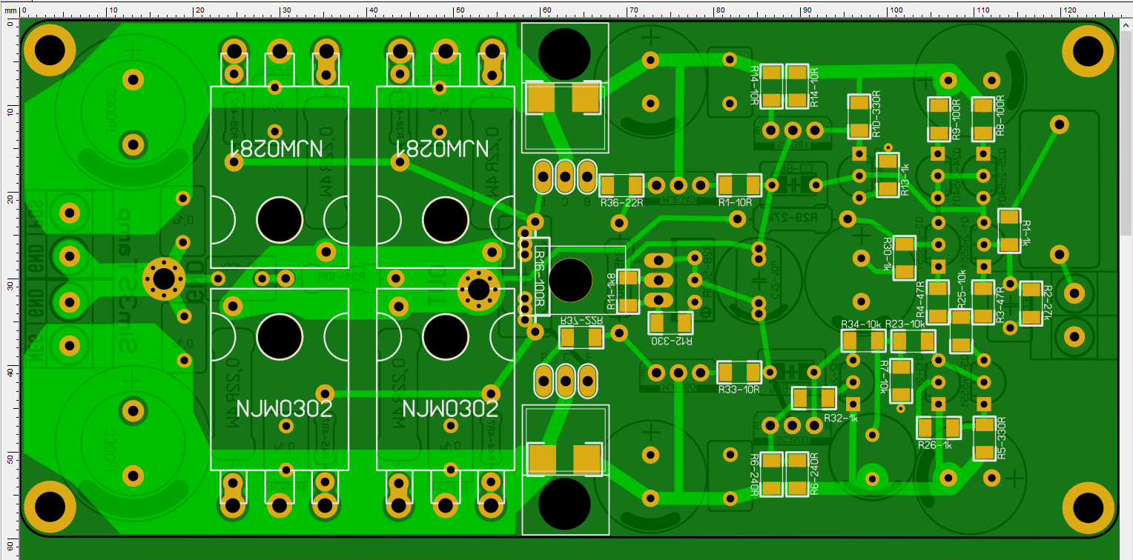Click the R8-100R resistor label
This screenshot has width=1133, height=560.
click(x=999, y=116)
